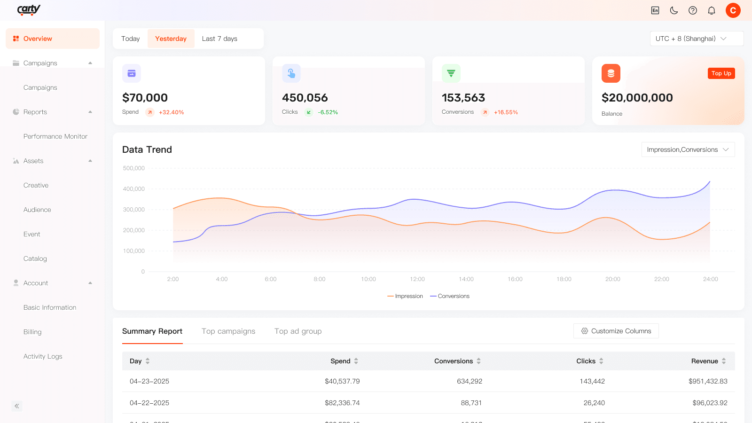The height and width of the screenshot is (423, 752).
Task: Switch language with the En icon
Action: pyautogui.click(x=655, y=10)
